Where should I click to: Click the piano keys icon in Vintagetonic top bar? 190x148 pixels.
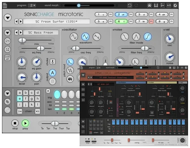(174, 68)
